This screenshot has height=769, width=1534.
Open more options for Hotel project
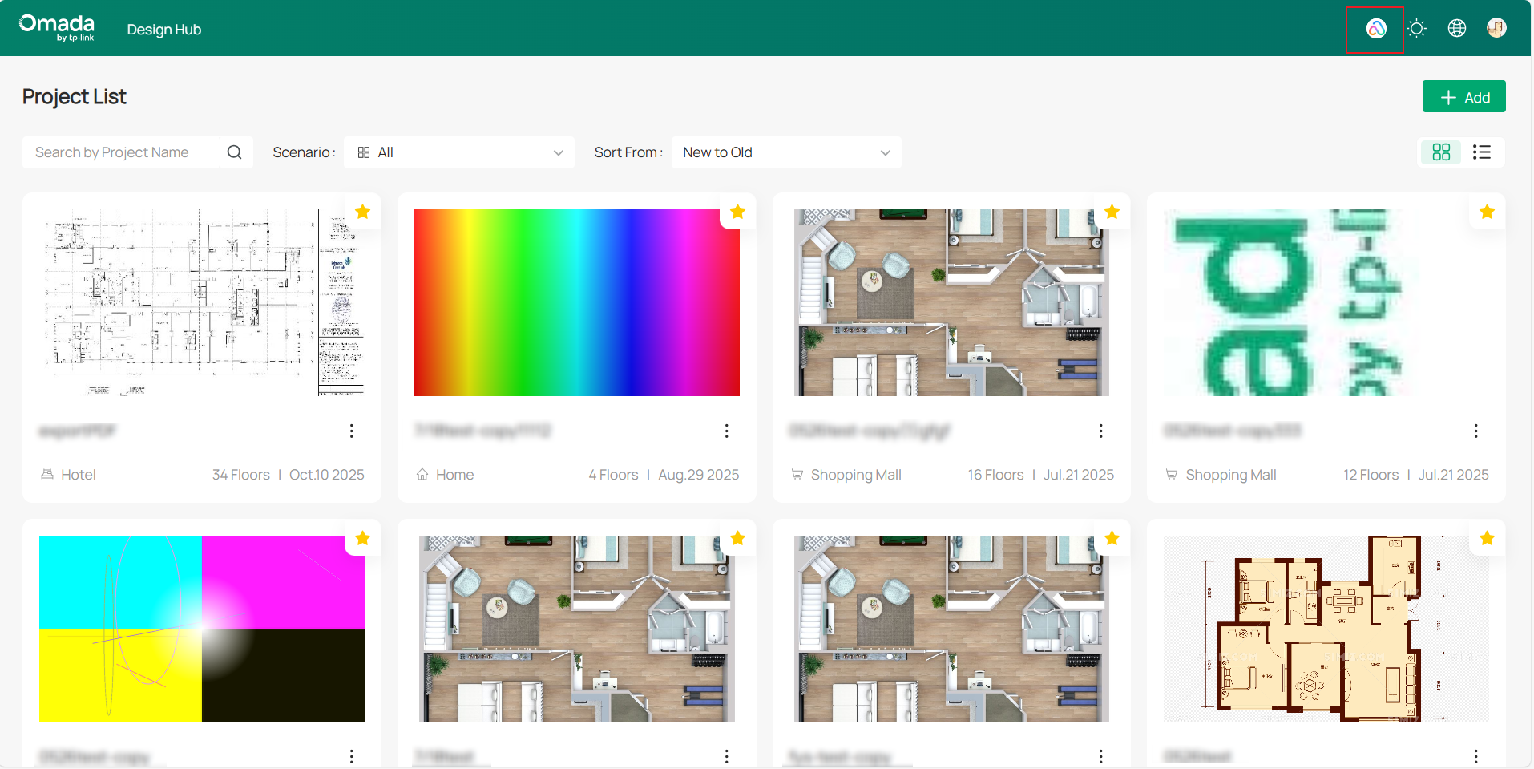(x=351, y=431)
